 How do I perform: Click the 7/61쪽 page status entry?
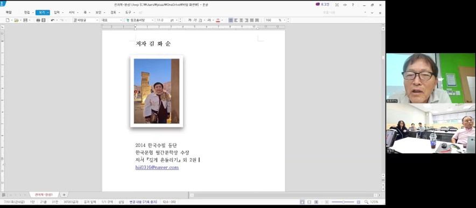tap(14, 202)
